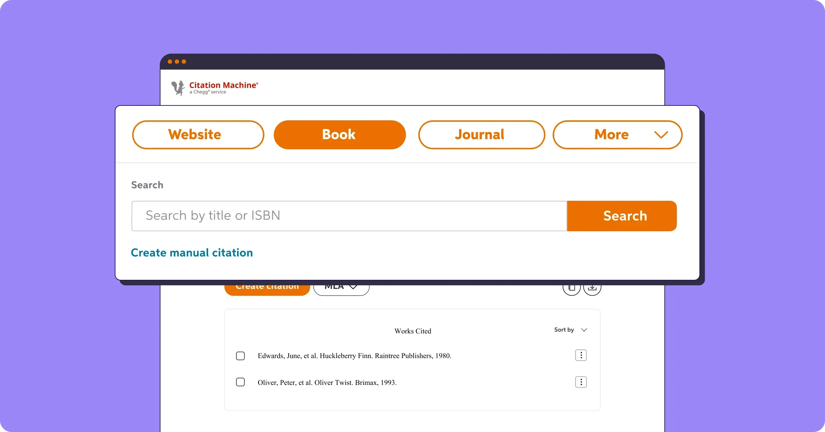Viewport: 825px width, 432px height.
Task: Open the Create manual citation link
Action: pyautogui.click(x=192, y=253)
